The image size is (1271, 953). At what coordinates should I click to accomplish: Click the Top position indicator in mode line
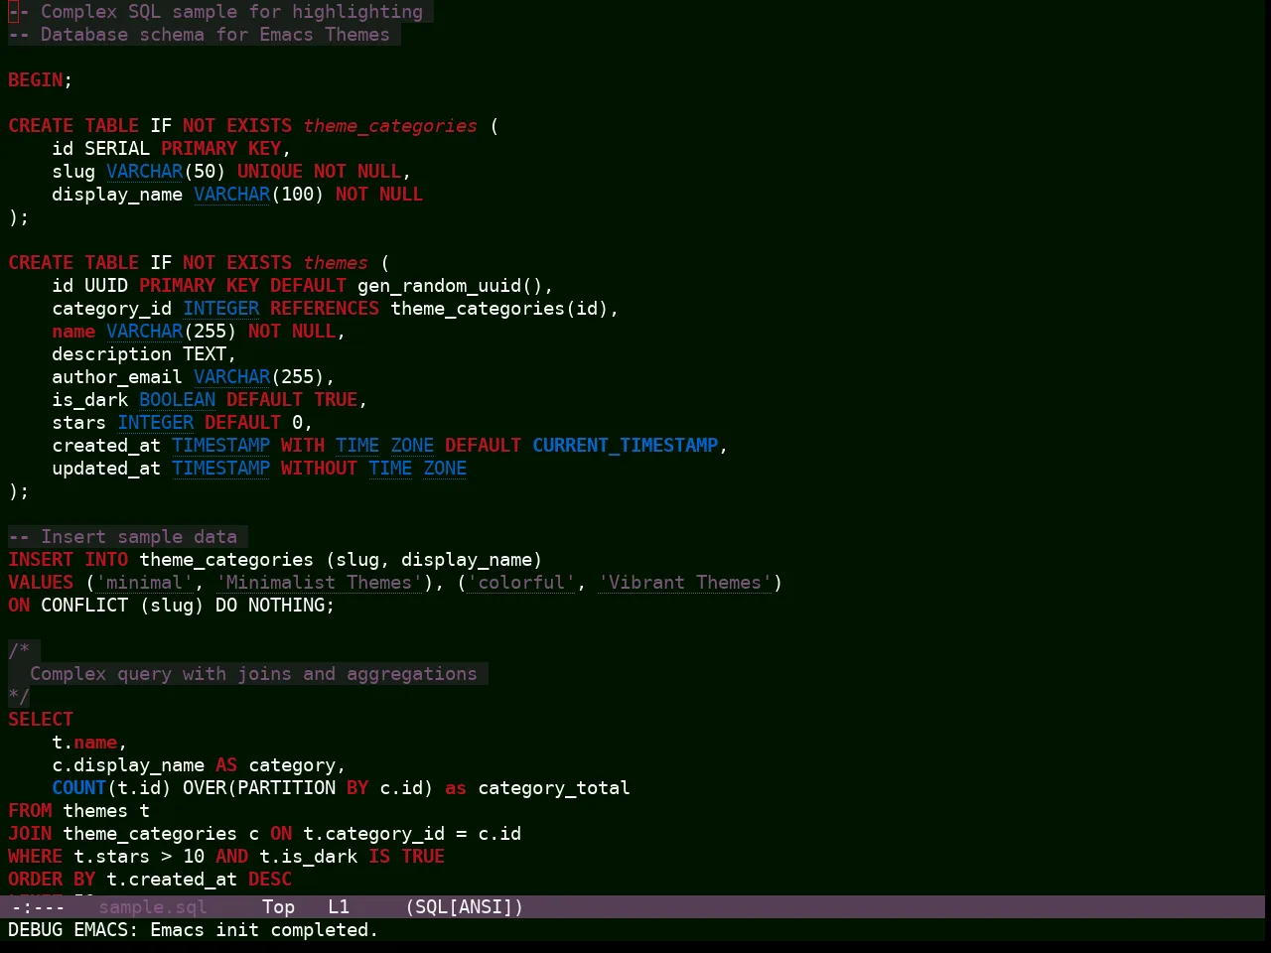pyautogui.click(x=278, y=906)
